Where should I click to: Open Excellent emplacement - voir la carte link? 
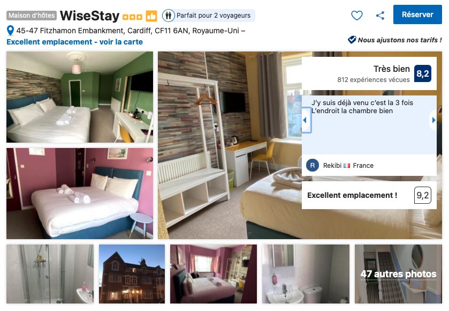click(75, 42)
